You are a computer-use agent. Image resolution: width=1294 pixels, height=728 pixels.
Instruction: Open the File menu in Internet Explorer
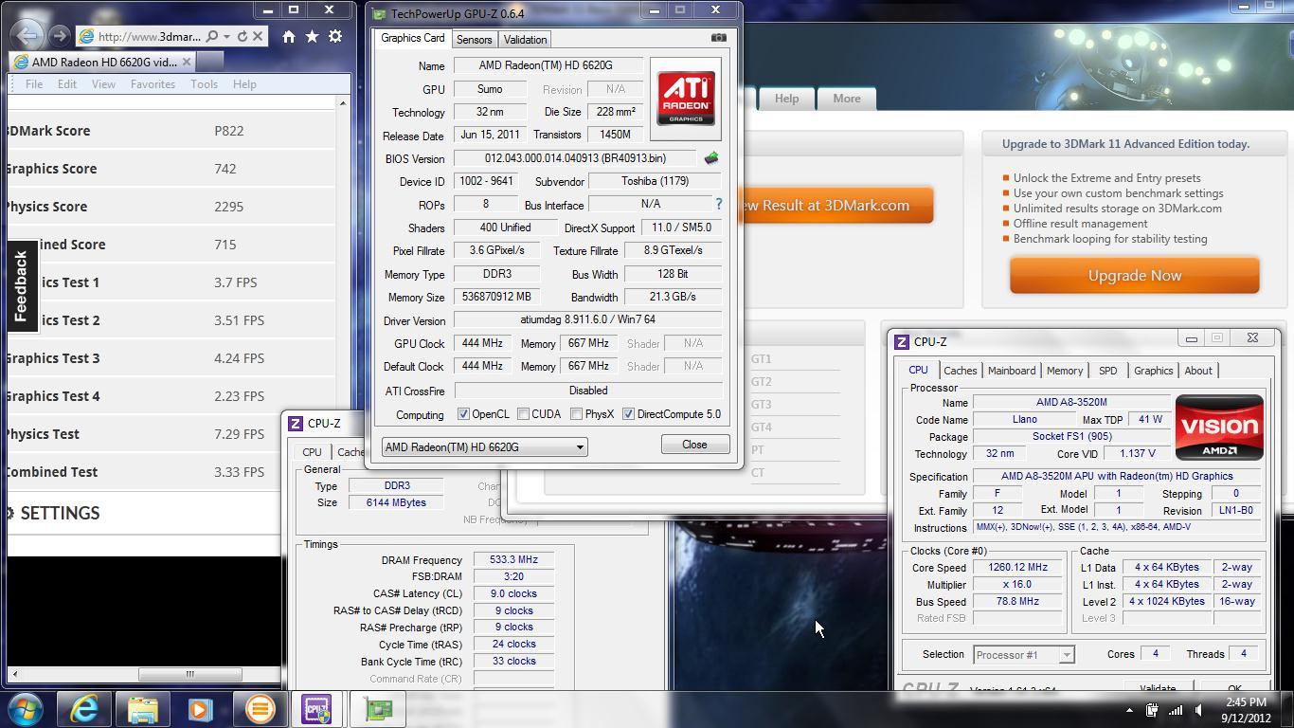click(x=34, y=84)
